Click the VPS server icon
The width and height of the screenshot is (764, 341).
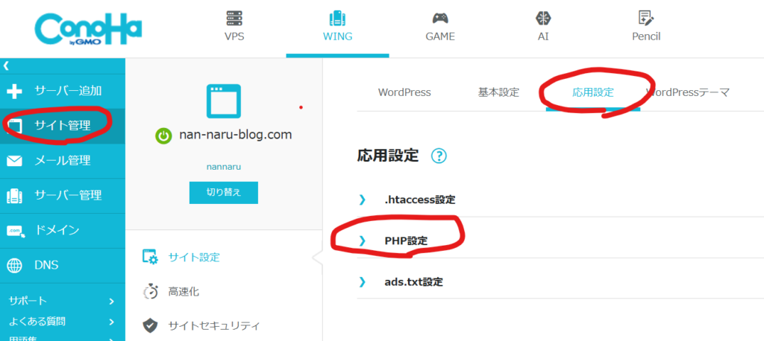coord(234,19)
